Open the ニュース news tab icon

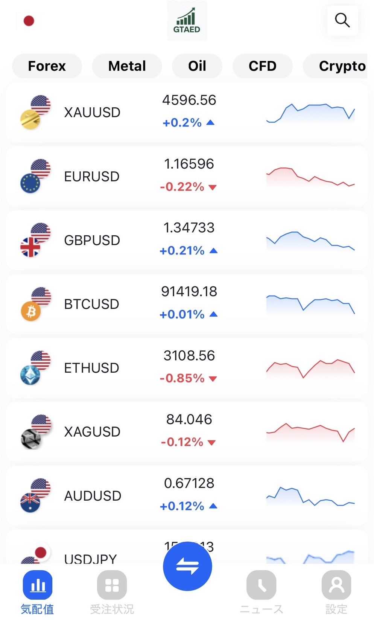coord(261,585)
